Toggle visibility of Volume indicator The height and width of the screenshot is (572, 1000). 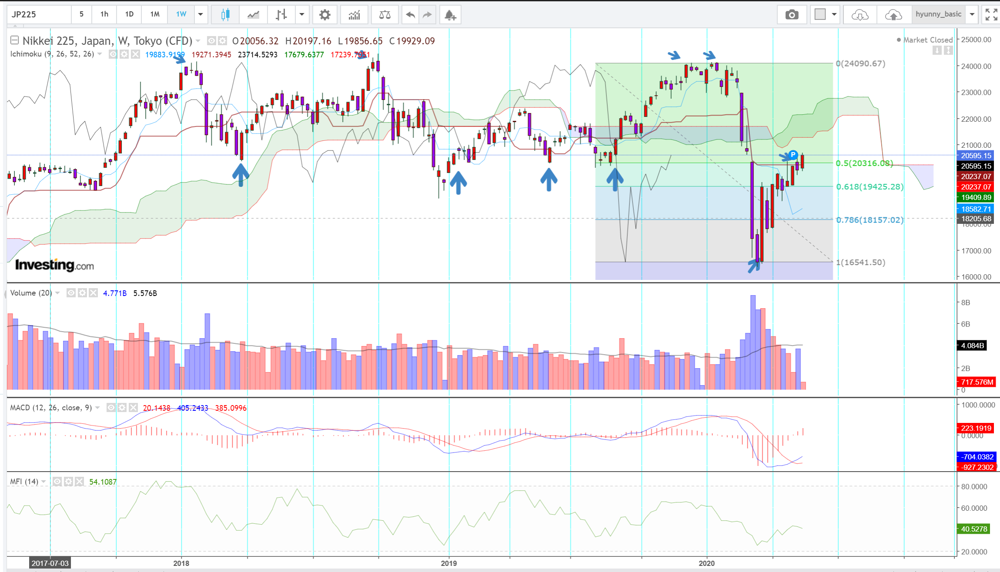click(71, 293)
